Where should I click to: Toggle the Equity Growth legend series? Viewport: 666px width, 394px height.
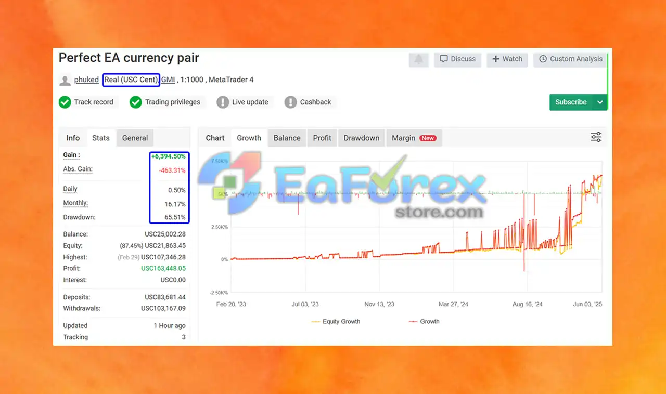pos(336,321)
